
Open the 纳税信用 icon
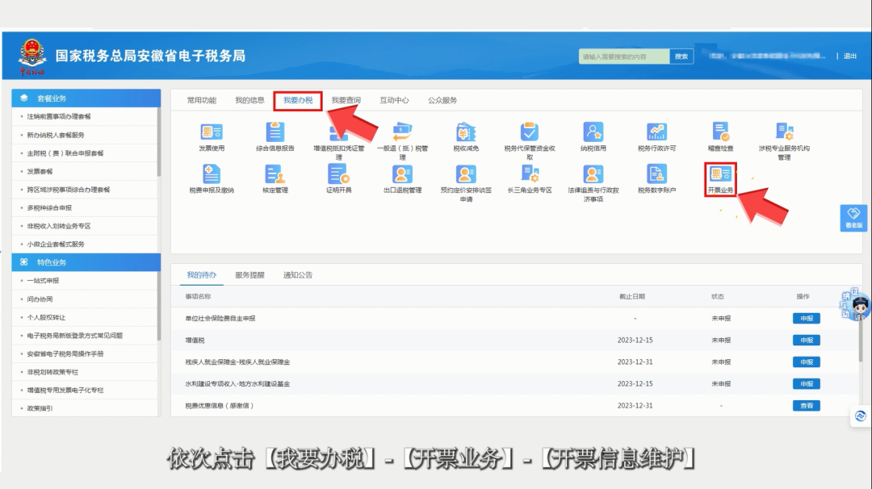pyautogui.click(x=593, y=132)
